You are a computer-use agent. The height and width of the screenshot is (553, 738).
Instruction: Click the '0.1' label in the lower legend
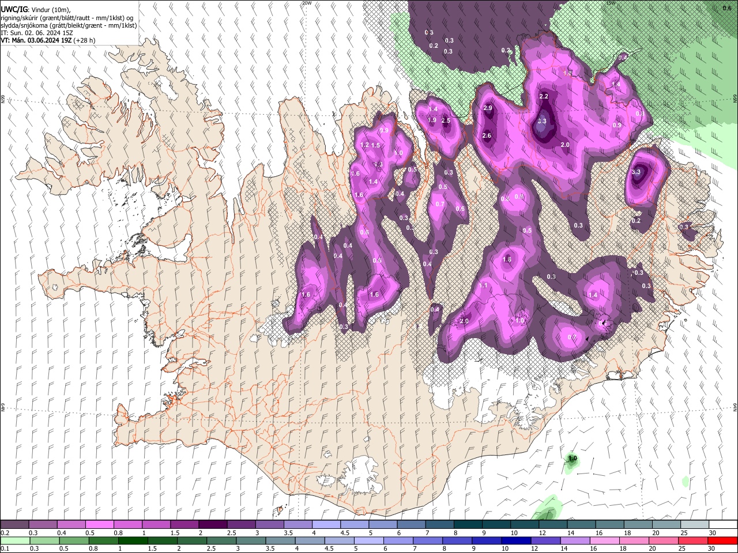tap(4, 549)
